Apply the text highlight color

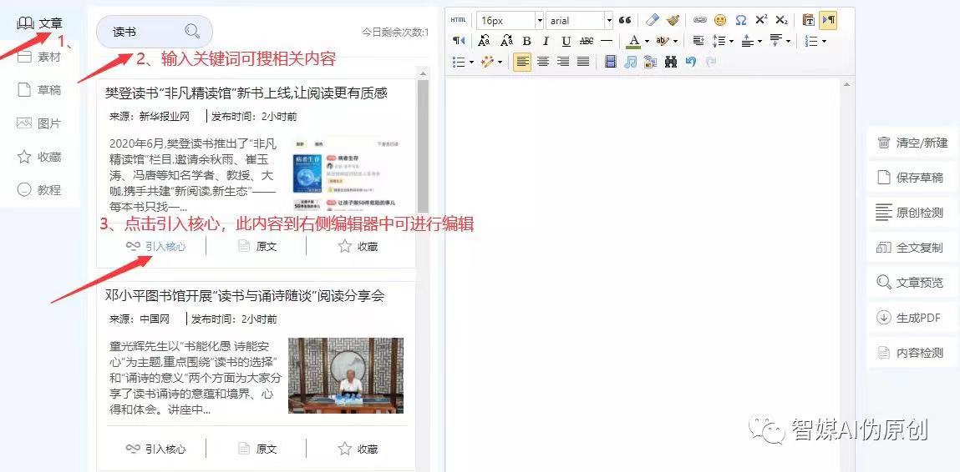pyautogui.click(x=662, y=41)
